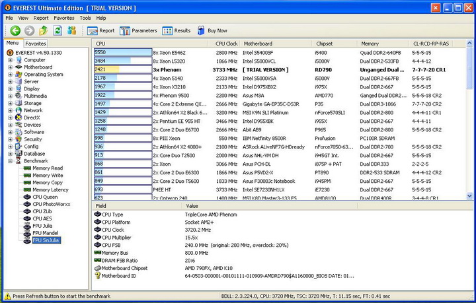Click the 3484 score bar for 8x Xeon L5320

point(123,61)
